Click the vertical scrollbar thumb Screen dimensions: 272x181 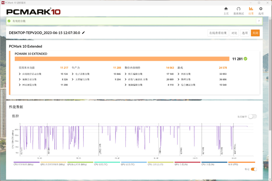tap(270, 75)
